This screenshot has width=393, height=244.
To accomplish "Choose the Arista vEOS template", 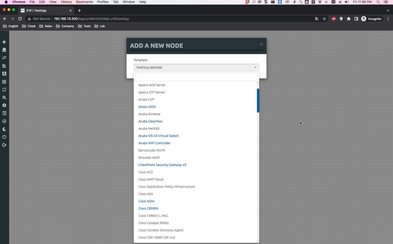I will [x=147, y=107].
